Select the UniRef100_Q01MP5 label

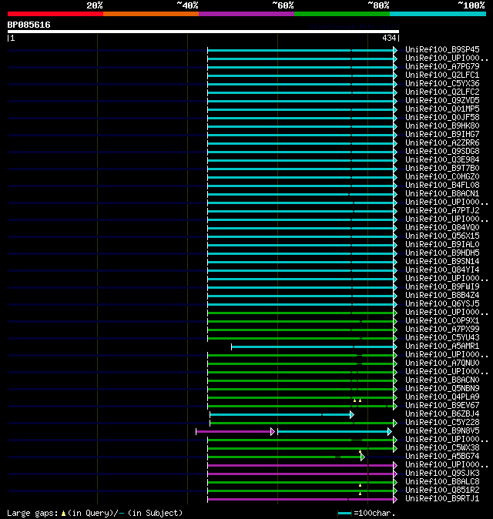pos(442,109)
